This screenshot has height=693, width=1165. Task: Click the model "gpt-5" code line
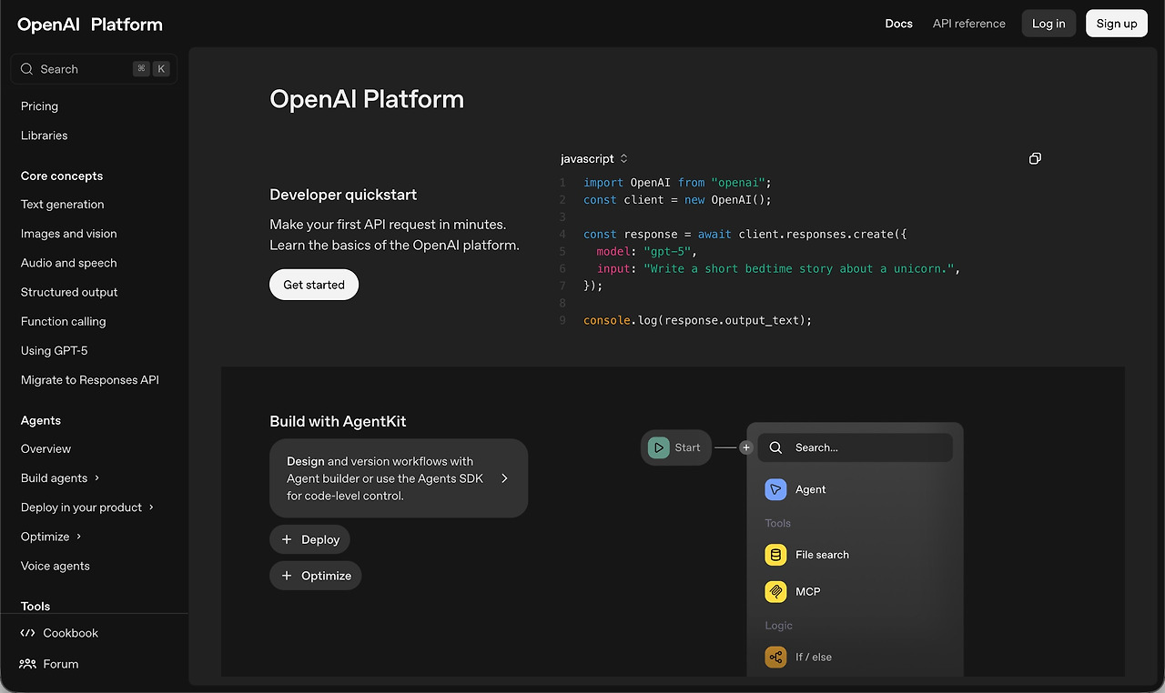coord(647,251)
